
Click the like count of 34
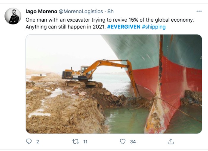pos(133,142)
